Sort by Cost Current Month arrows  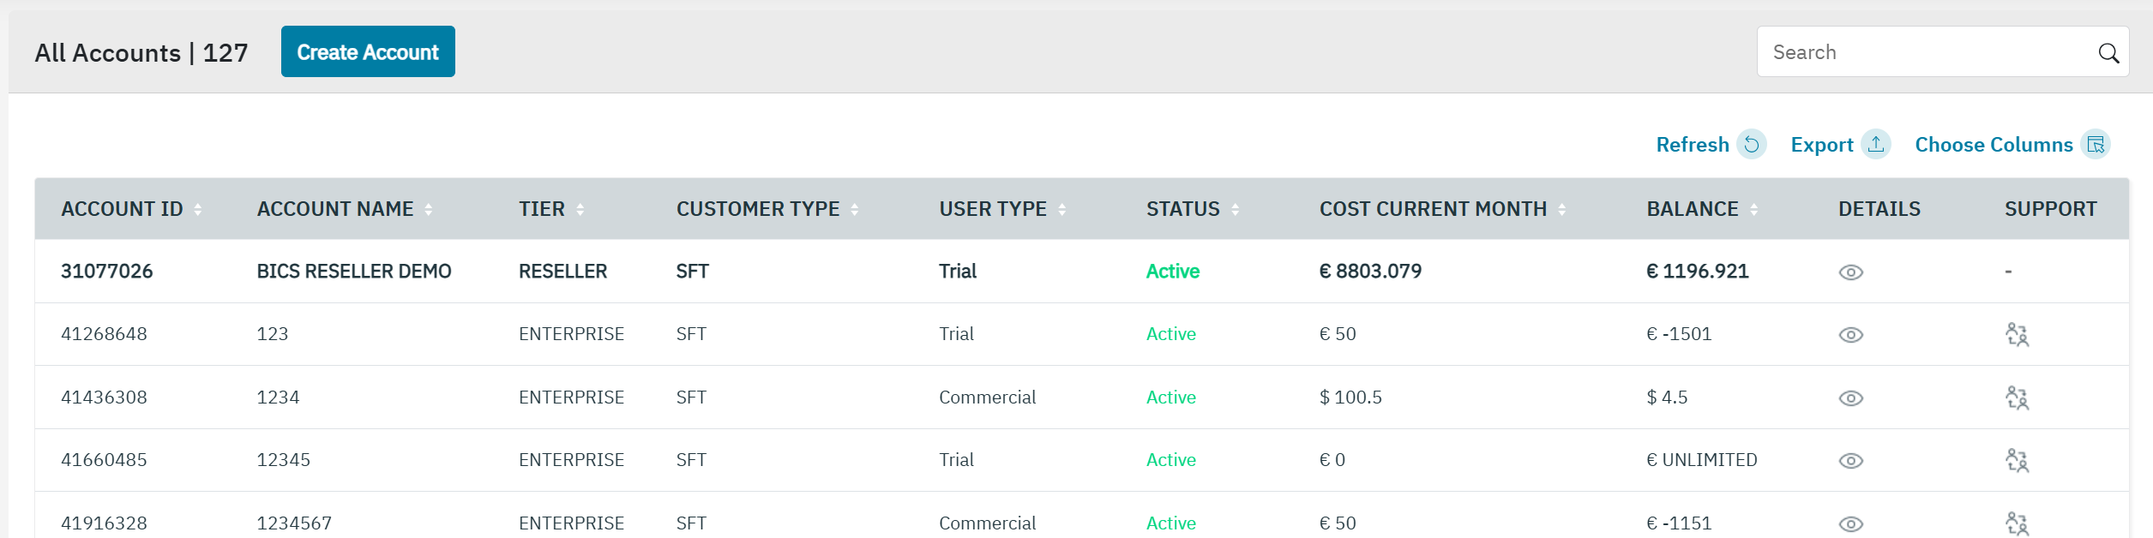click(1562, 210)
